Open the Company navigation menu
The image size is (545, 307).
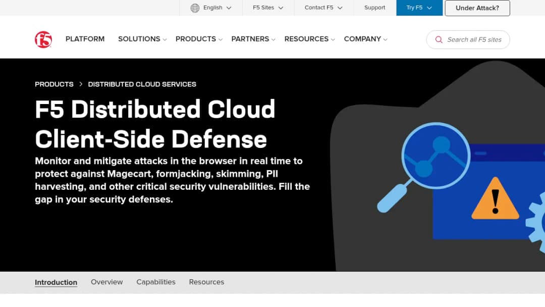(362, 39)
